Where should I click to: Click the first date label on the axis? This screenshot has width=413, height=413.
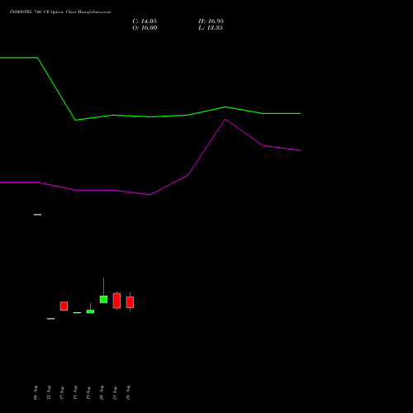36,392
